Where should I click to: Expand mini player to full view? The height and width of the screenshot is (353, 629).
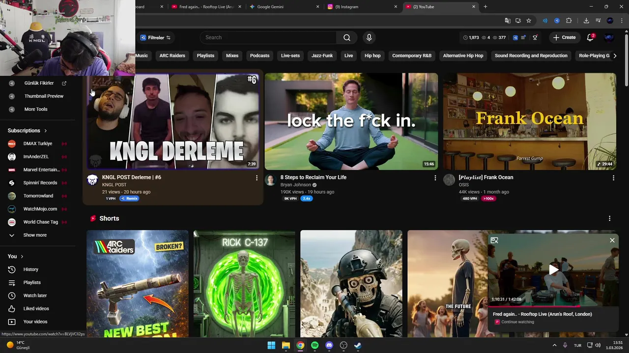(494, 240)
